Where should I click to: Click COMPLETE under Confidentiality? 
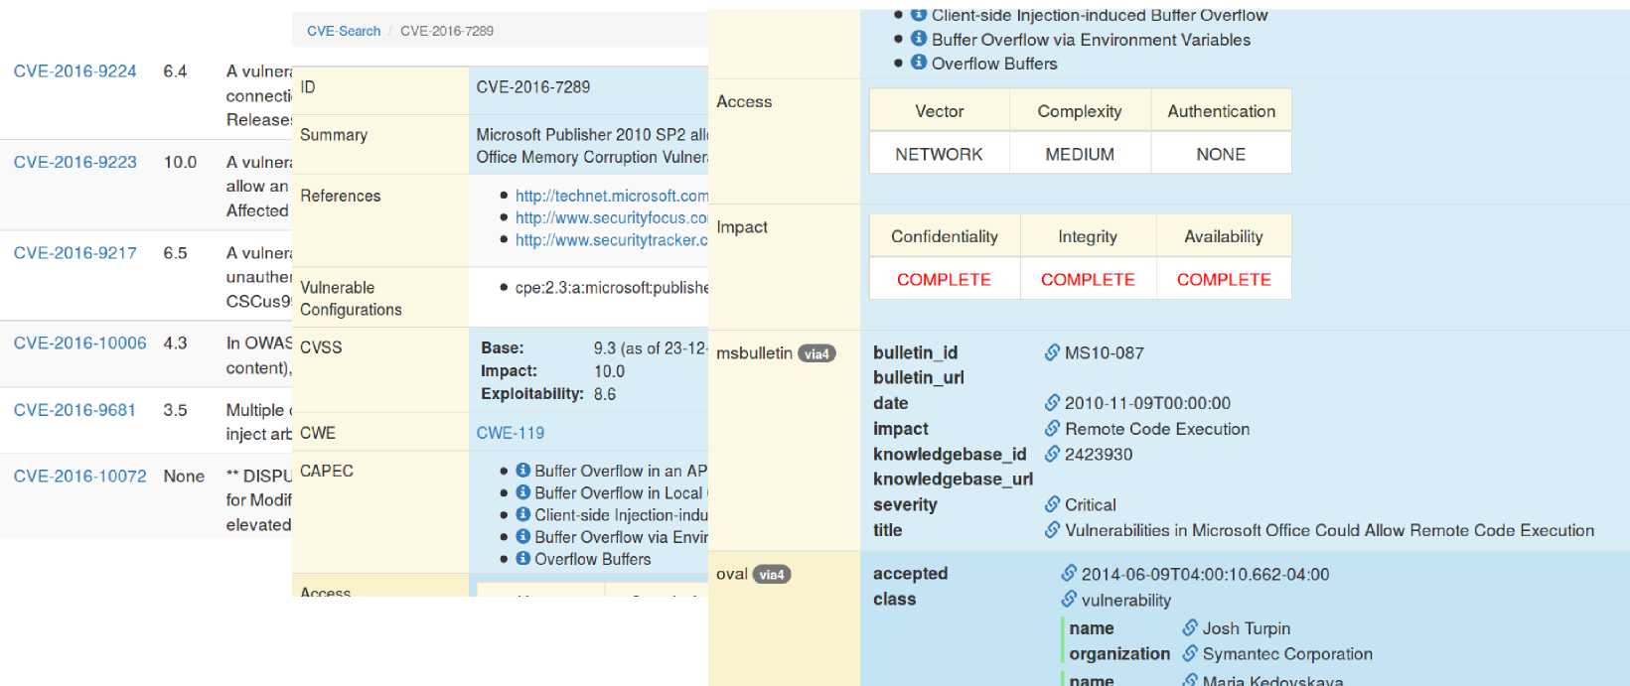point(944,279)
